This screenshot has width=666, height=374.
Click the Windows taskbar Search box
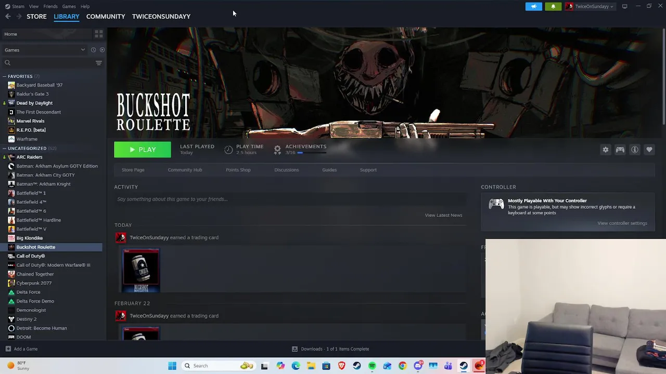(219, 366)
